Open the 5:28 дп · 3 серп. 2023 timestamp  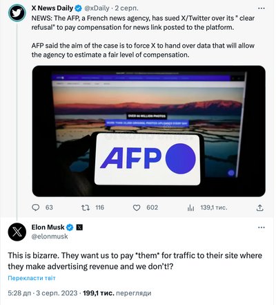(x=43, y=293)
